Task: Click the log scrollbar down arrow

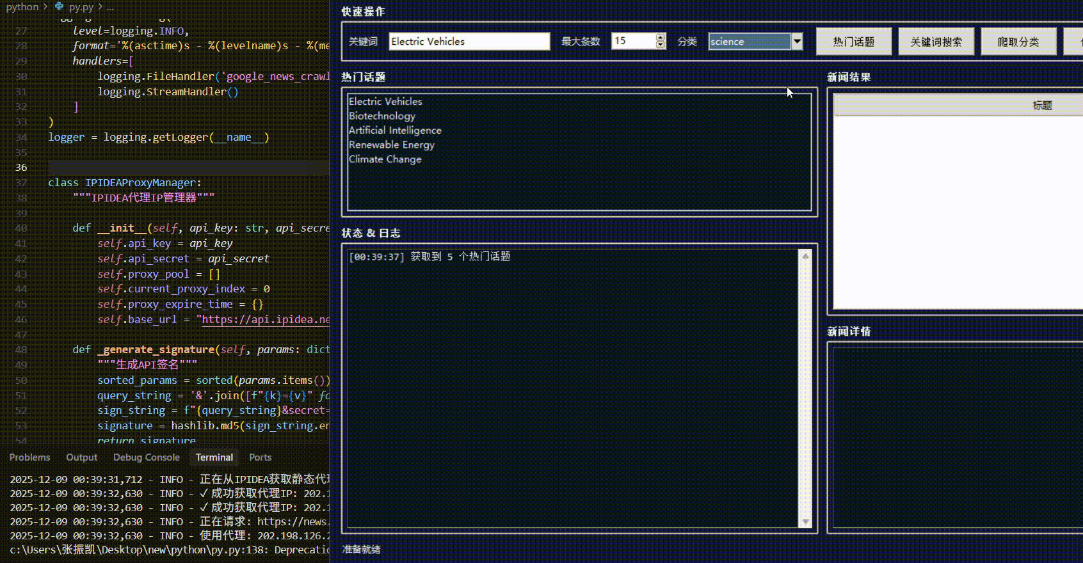Action: point(805,521)
